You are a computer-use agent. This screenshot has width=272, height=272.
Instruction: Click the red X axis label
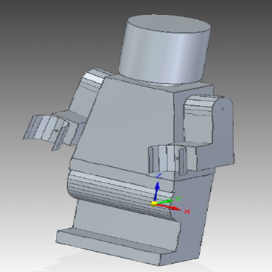187,212
